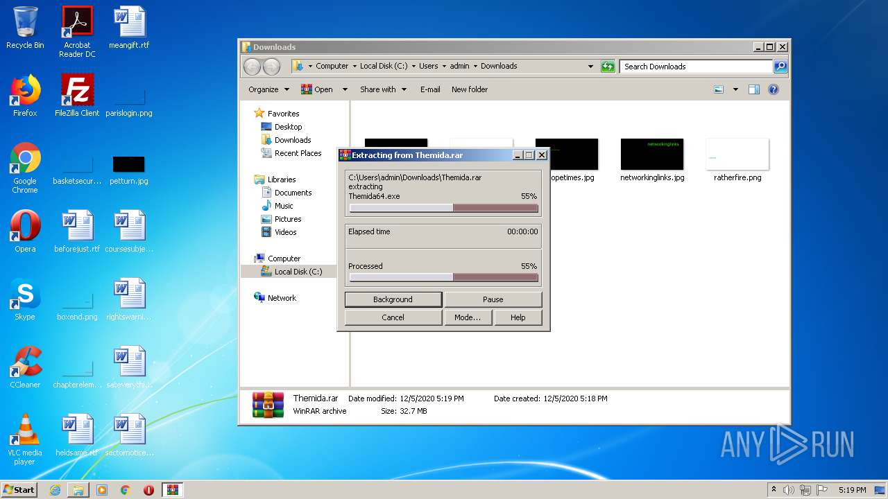888x499 pixels.
Task: Click Windows Media Player taskbar icon
Action: click(102, 490)
